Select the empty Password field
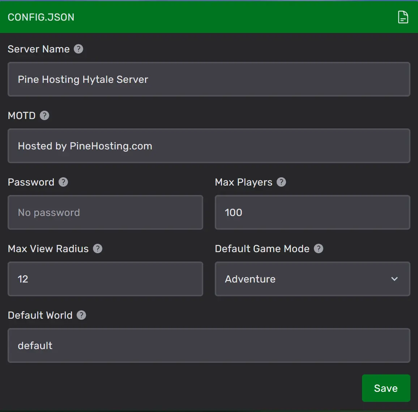Viewport: 418px width, 412px height. tap(105, 212)
